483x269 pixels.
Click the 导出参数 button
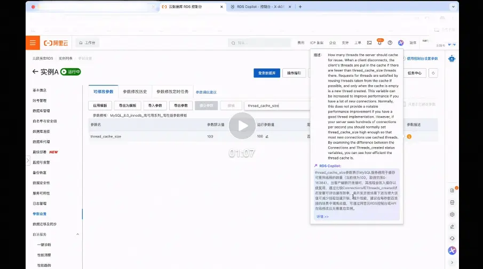coord(181,105)
